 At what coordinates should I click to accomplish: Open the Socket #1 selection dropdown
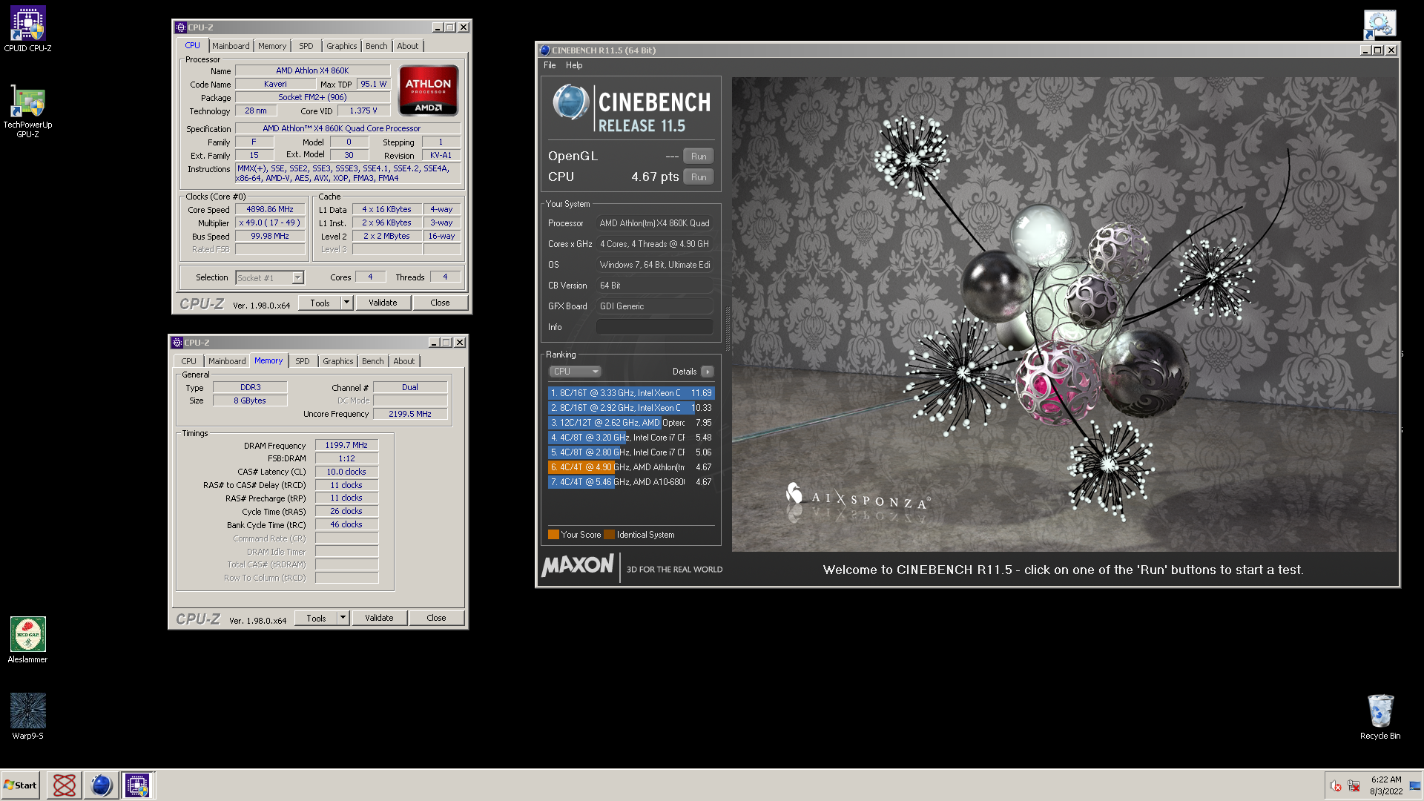point(270,278)
